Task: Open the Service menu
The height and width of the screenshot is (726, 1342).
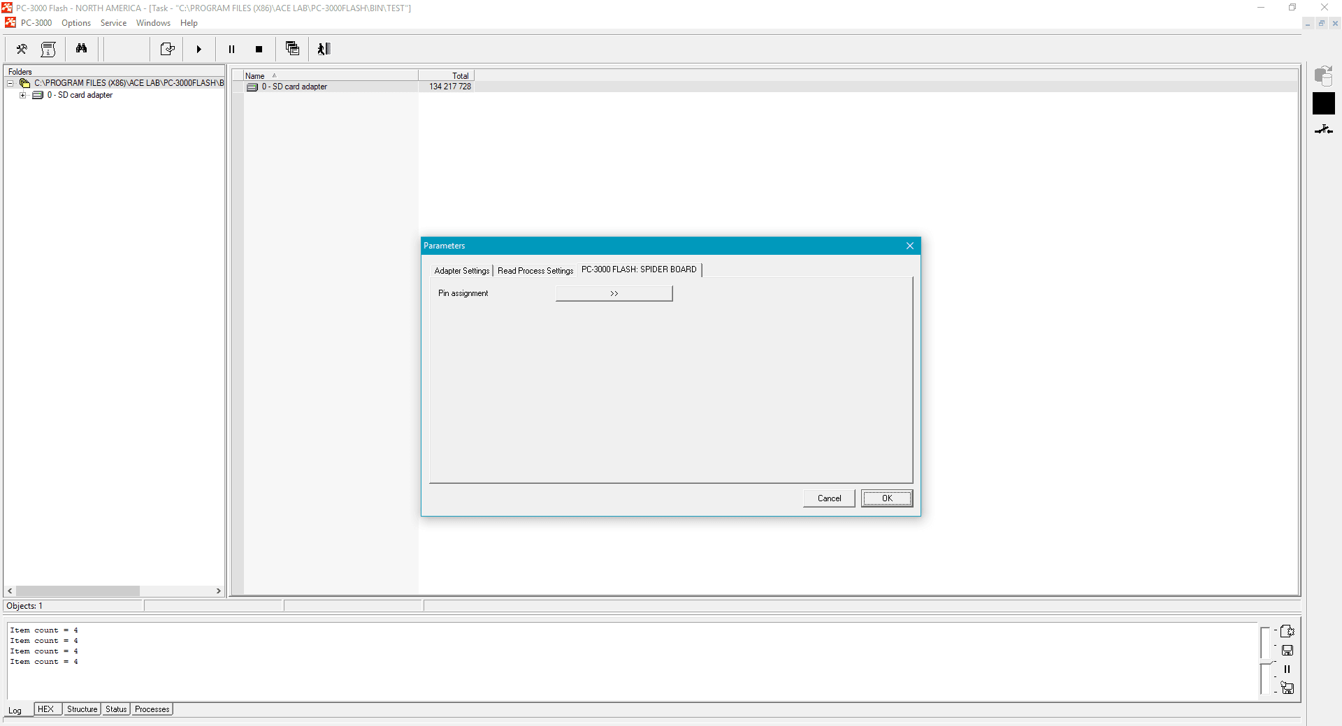Action: click(x=113, y=23)
